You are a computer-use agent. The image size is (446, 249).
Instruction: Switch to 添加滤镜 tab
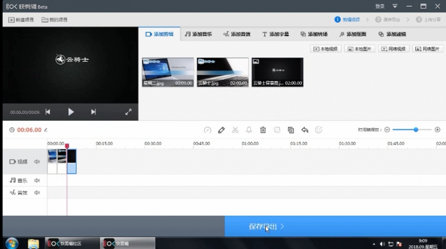click(x=392, y=34)
